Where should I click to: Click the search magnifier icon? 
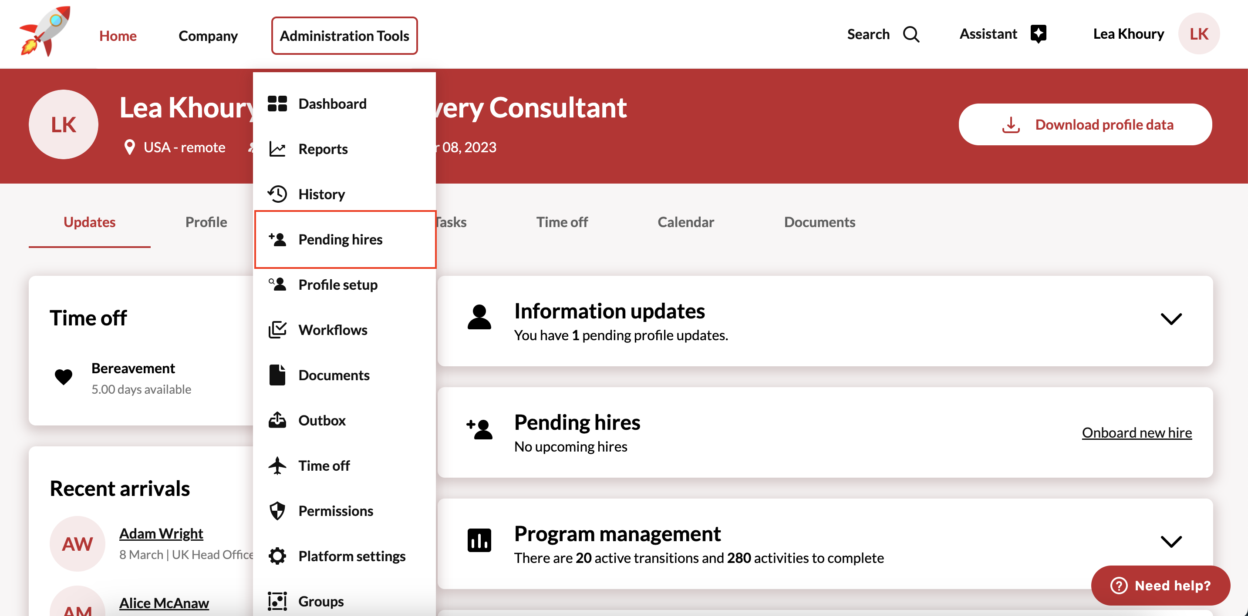(x=911, y=34)
